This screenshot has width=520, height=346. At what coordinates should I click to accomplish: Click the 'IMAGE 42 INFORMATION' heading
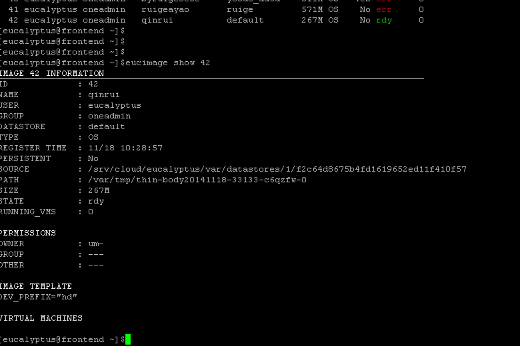[x=52, y=73]
